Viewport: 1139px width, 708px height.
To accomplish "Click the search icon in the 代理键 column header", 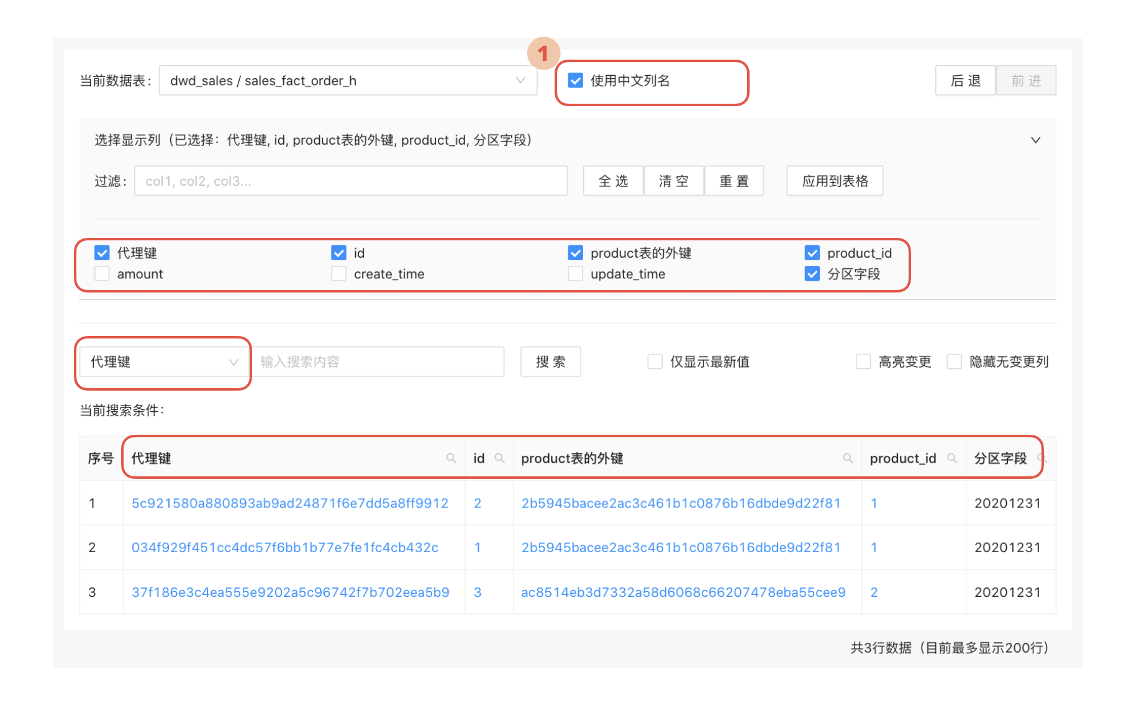I will click(452, 458).
